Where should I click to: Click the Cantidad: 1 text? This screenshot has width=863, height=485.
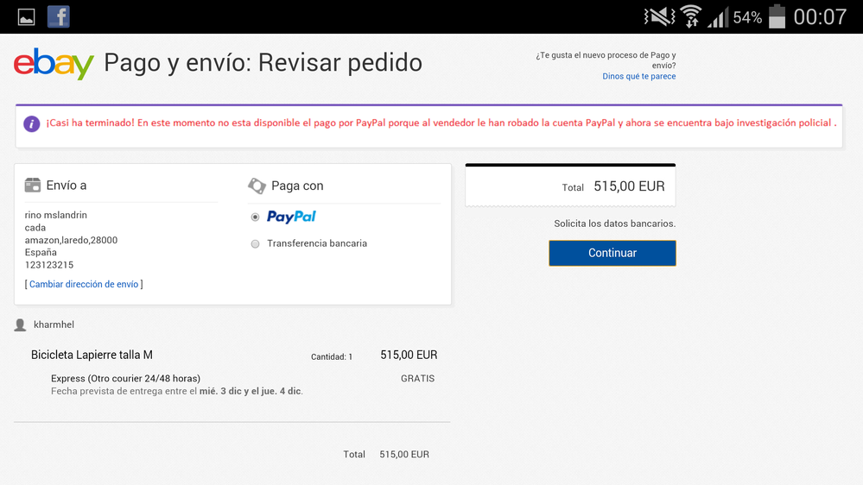(332, 357)
